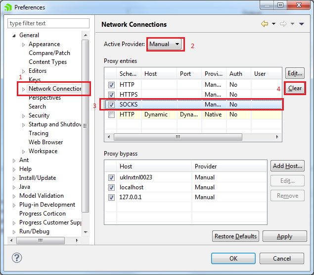
Task: Click the Port column header
Action: (189, 74)
